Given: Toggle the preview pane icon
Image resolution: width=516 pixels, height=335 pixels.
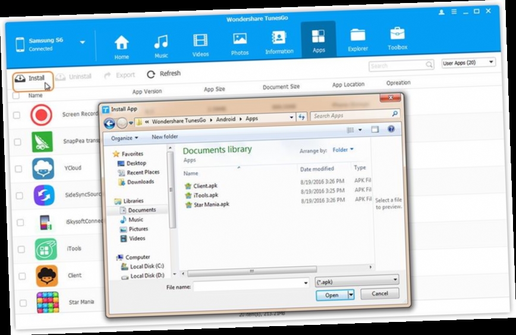Looking at the screenshot, I should click(375, 129).
